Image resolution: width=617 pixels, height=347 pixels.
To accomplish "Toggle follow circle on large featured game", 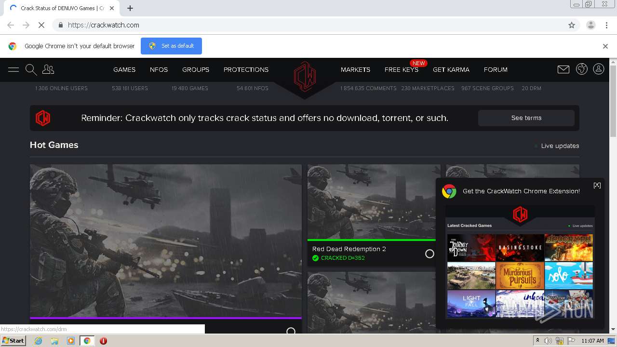I will tap(291, 332).
